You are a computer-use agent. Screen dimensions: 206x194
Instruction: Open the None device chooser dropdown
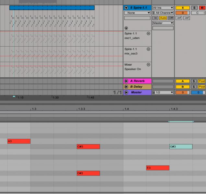(137, 13)
